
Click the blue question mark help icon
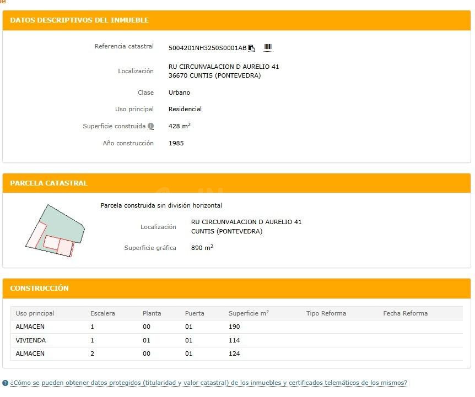click(x=5, y=383)
